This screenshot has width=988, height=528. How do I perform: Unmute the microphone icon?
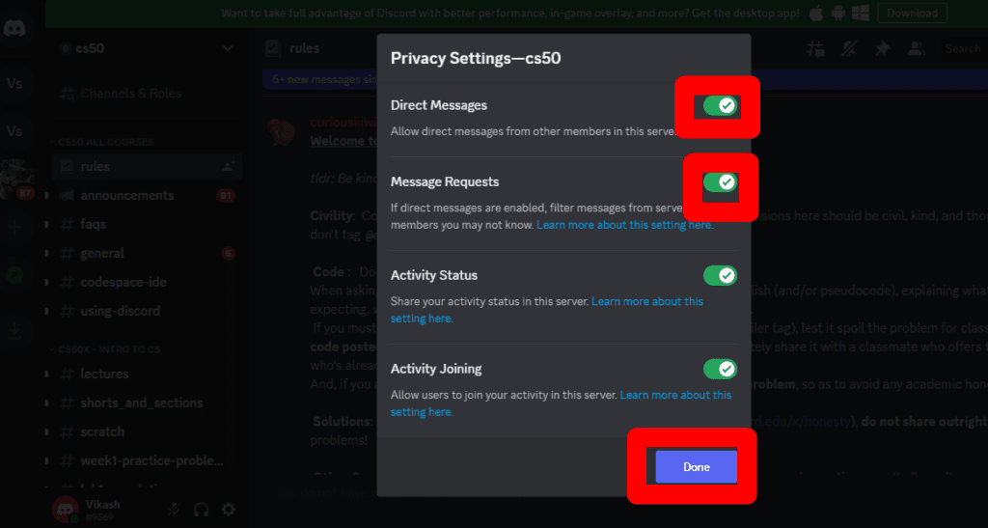(x=175, y=509)
